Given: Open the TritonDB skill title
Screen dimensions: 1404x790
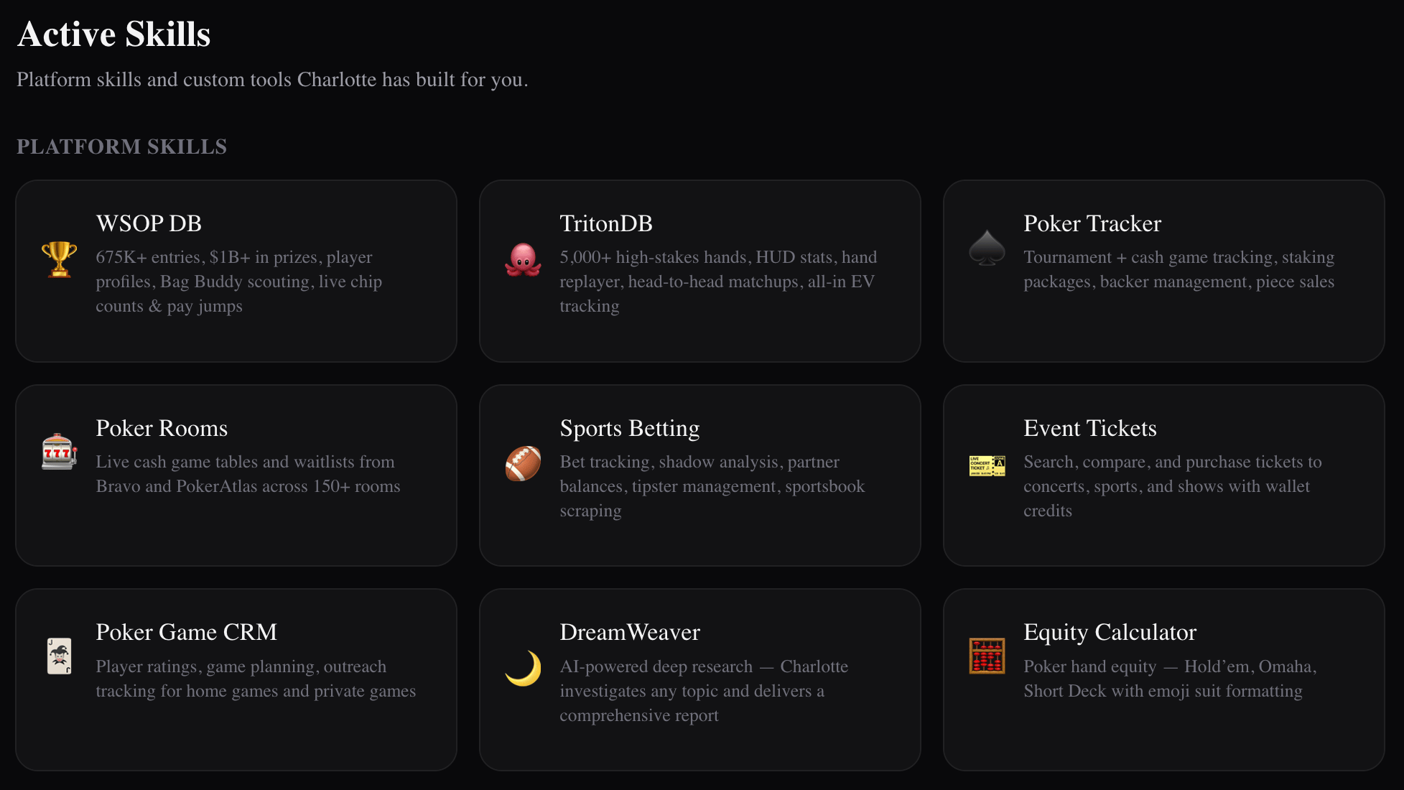Looking at the screenshot, I should 606,223.
